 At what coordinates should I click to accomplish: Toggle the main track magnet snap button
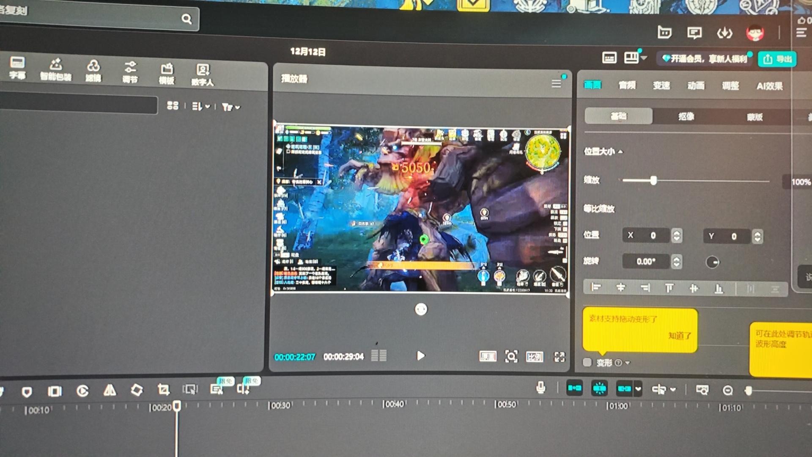[x=574, y=388]
